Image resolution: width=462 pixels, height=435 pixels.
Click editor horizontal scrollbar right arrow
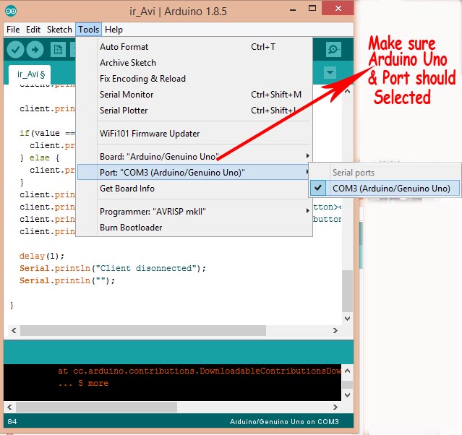pyautogui.click(x=335, y=330)
